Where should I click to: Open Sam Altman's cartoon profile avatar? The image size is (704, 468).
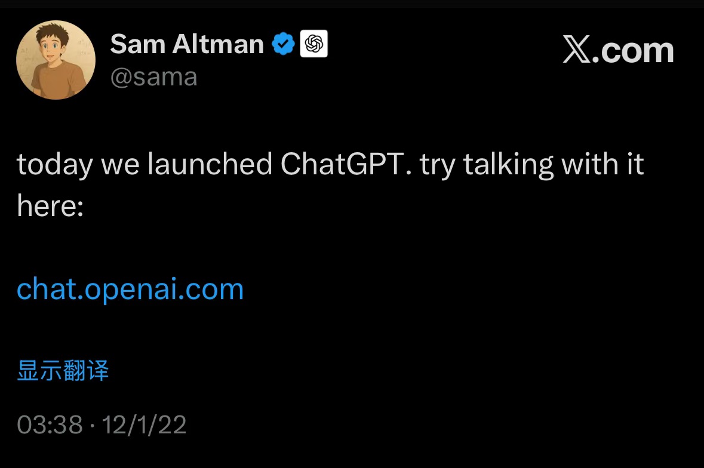tap(56, 60)
